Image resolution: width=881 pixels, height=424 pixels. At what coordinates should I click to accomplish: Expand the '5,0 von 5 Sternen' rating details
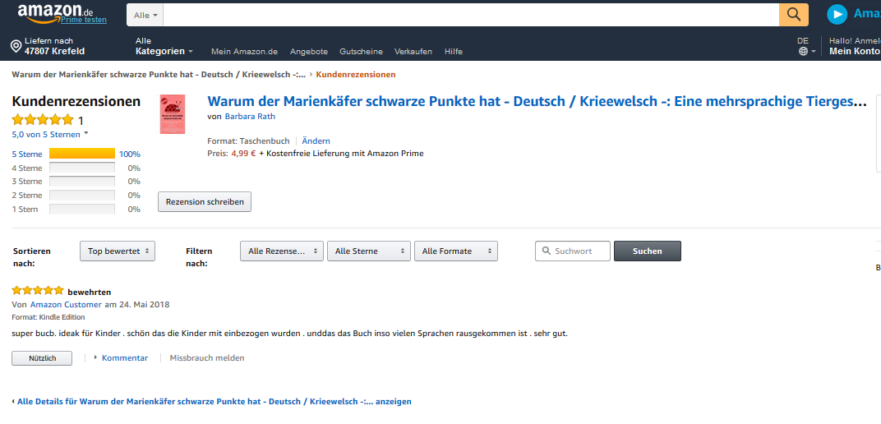pyautogui.click(x=50, y=134)
